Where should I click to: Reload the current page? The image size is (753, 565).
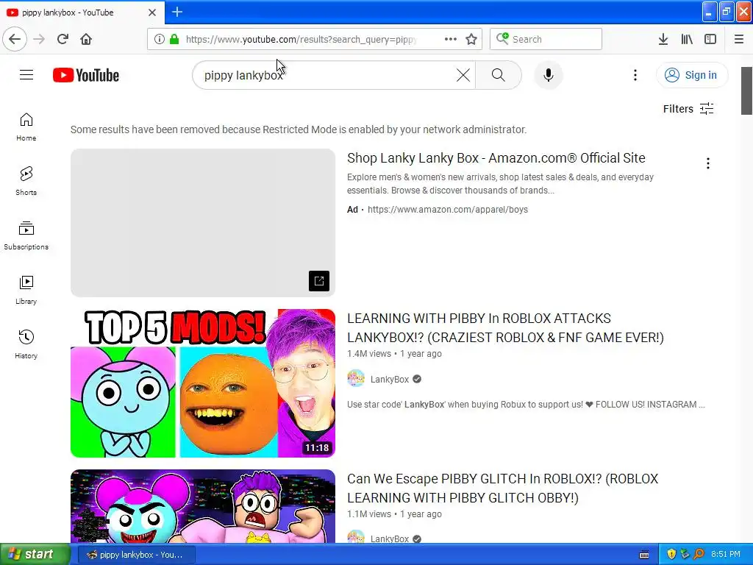(63, 39)
